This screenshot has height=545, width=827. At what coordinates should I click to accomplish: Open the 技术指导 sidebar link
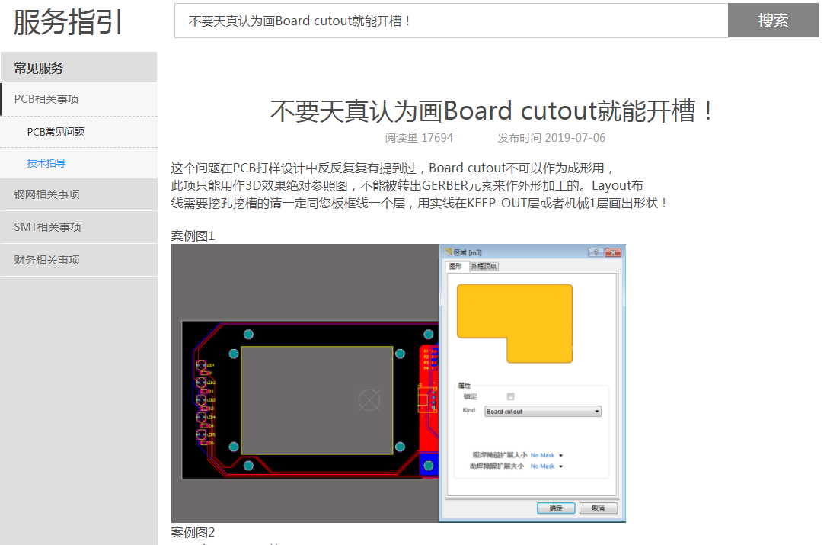coord(46,163)
